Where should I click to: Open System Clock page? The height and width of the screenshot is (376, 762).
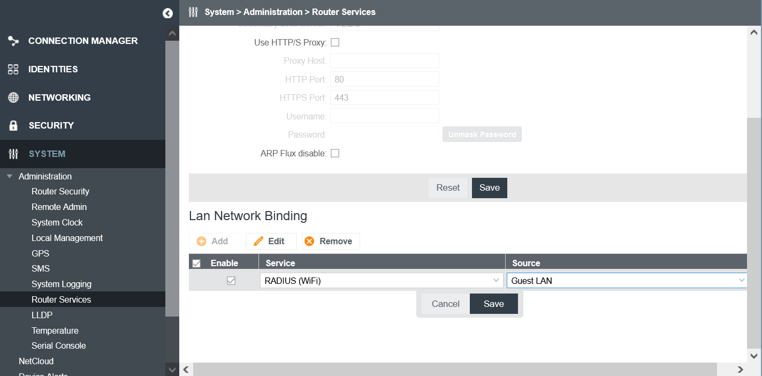(57, 222)
